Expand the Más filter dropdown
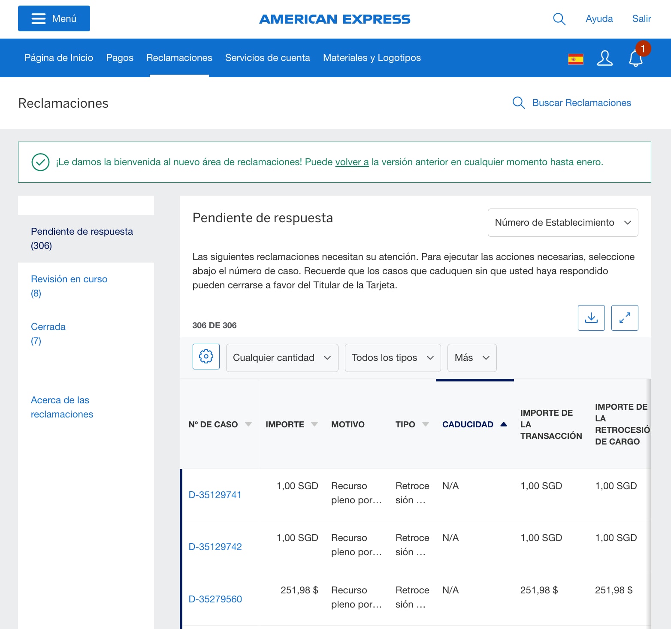The image size is (671, 629). tap(472, 358)
